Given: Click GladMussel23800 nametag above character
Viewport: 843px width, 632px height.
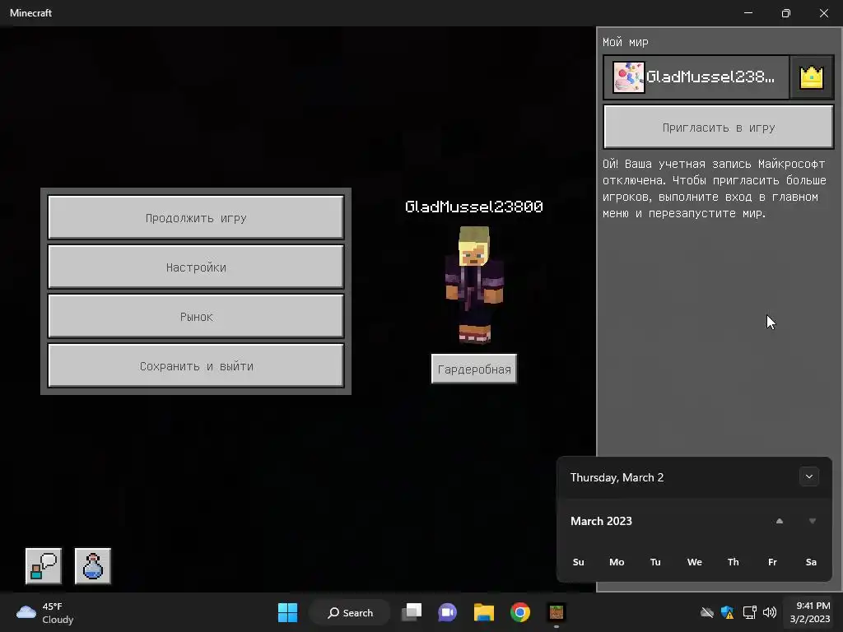Looking at the screenshot, I should tap(473, 207).
